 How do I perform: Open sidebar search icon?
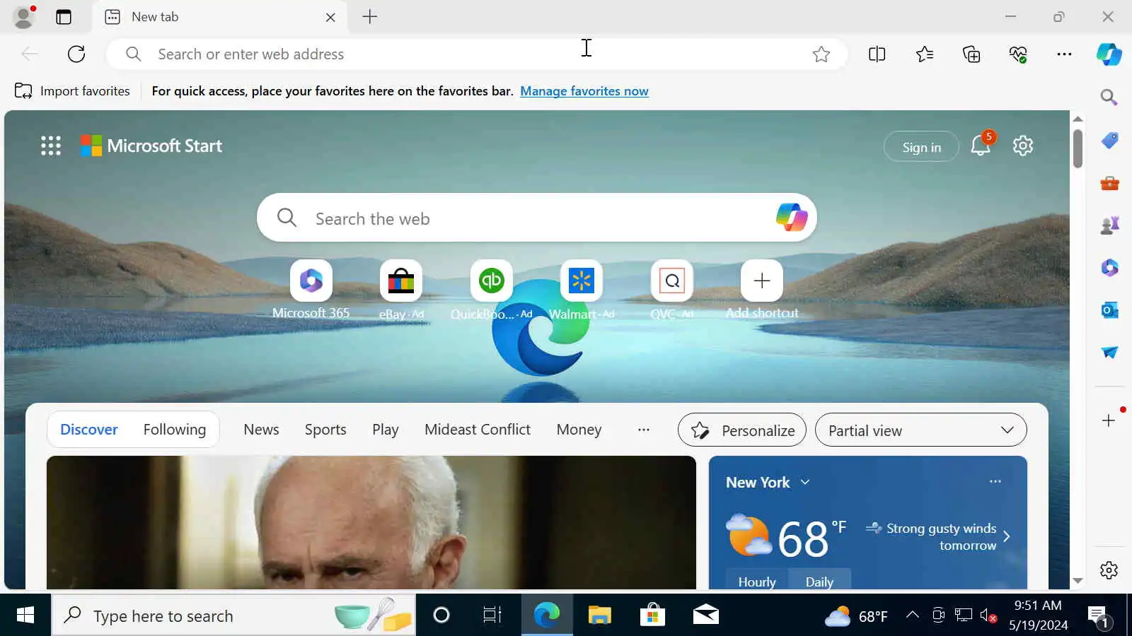(1109, 97)
